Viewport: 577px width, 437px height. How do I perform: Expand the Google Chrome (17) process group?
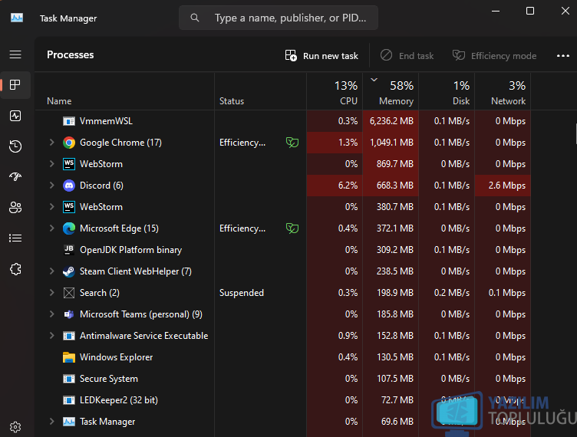52,143
